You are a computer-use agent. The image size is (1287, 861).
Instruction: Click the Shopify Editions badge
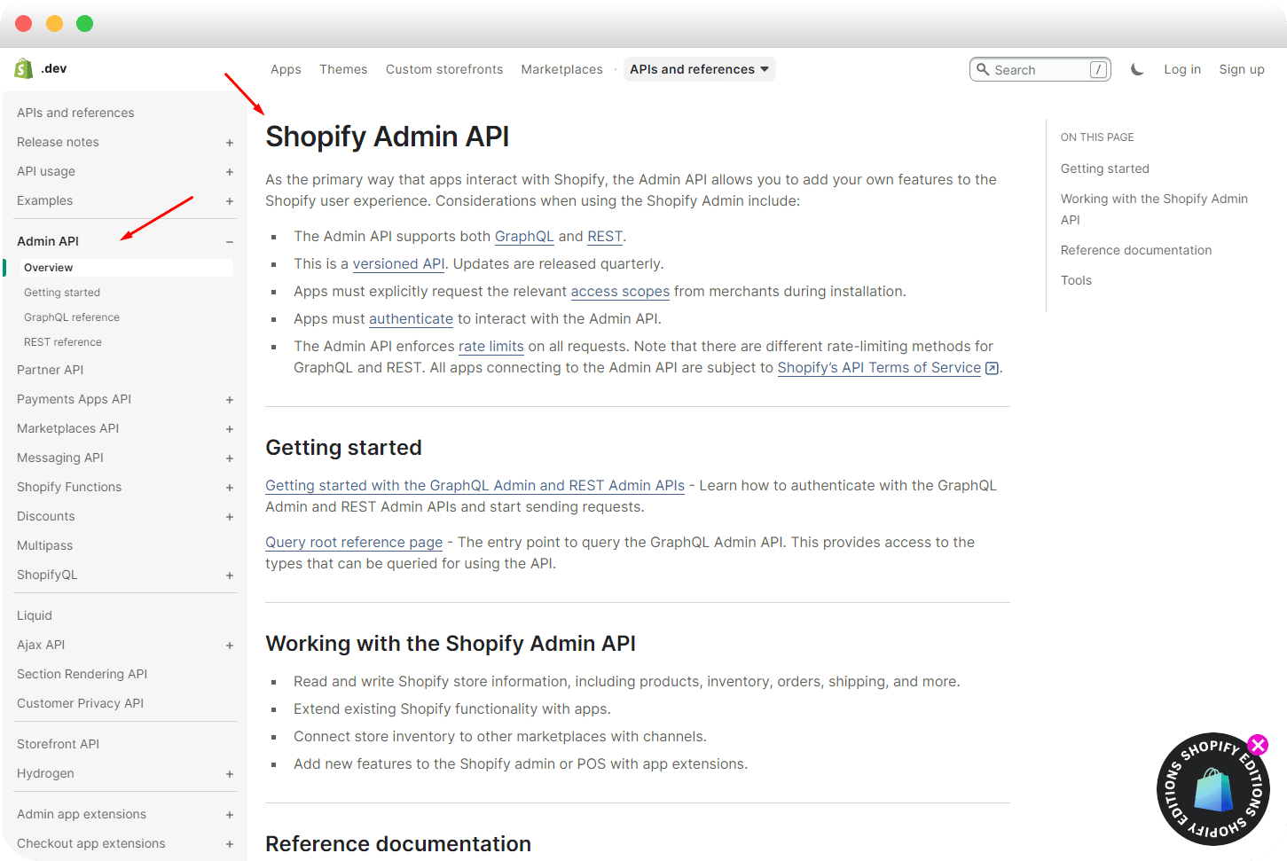(1213, 789)
